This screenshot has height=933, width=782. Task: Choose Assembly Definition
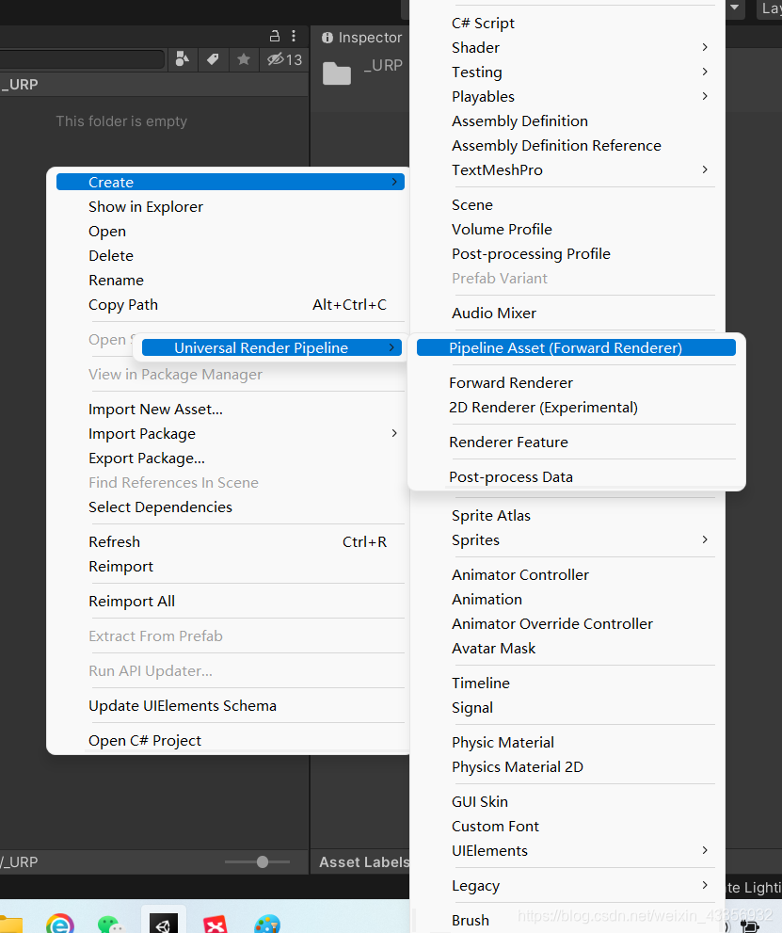[568, 121]
